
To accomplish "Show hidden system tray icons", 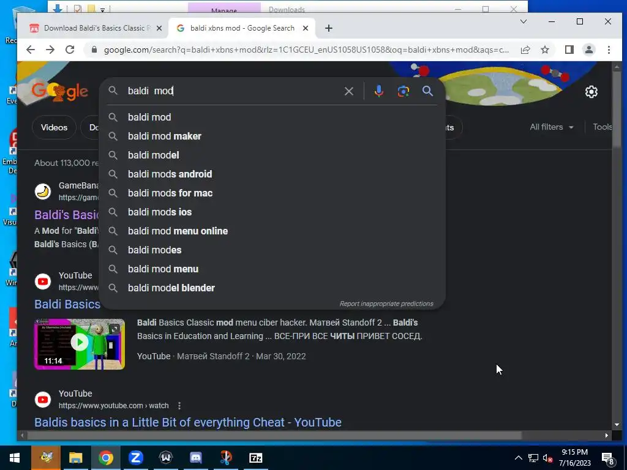I will 518,458.
